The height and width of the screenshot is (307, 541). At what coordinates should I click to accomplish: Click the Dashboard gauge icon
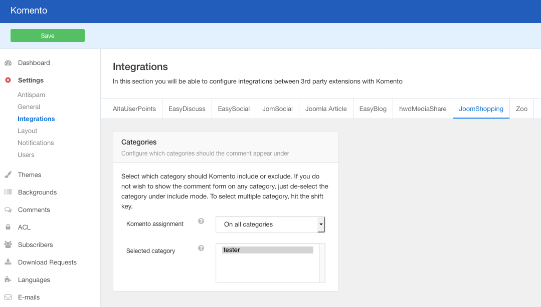click(x=8, y=63)
